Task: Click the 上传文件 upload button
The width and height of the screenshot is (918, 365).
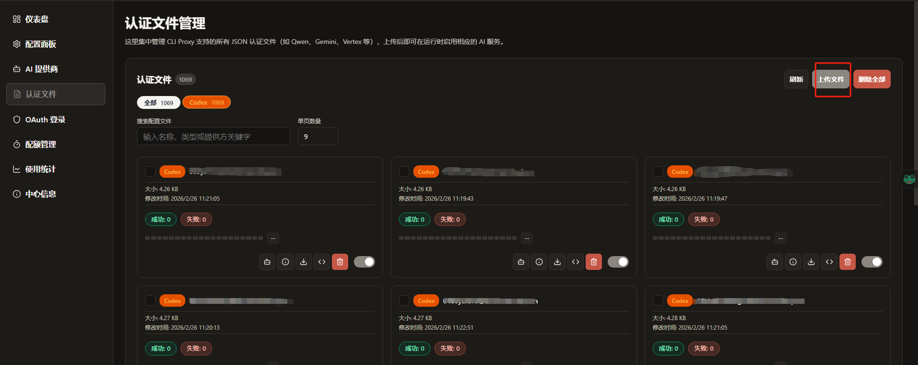Action: 831,79
